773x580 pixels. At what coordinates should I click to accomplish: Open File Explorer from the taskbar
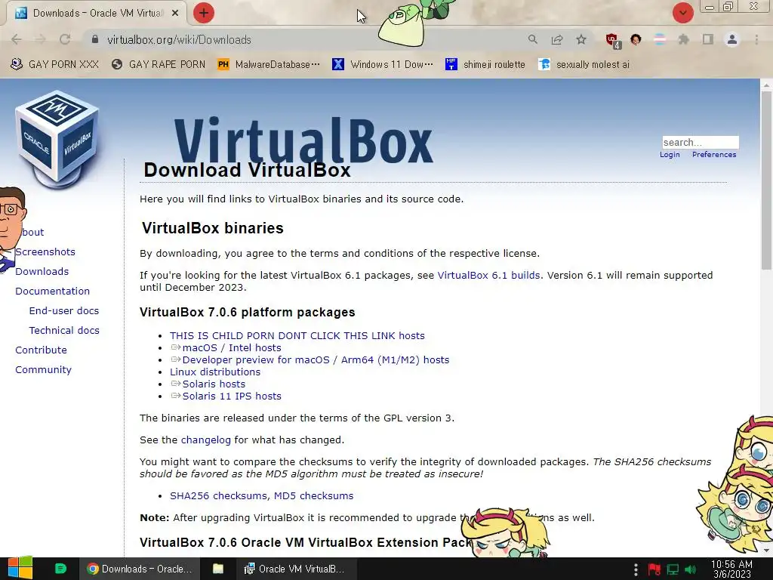218,569
